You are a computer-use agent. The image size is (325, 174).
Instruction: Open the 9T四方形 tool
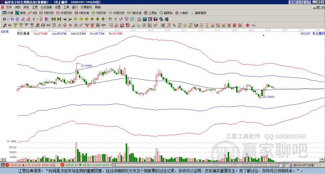pos(116,13)
